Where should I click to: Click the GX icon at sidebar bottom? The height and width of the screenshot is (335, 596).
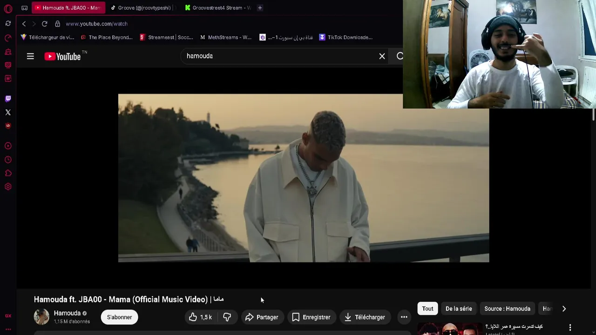point(8,316)
